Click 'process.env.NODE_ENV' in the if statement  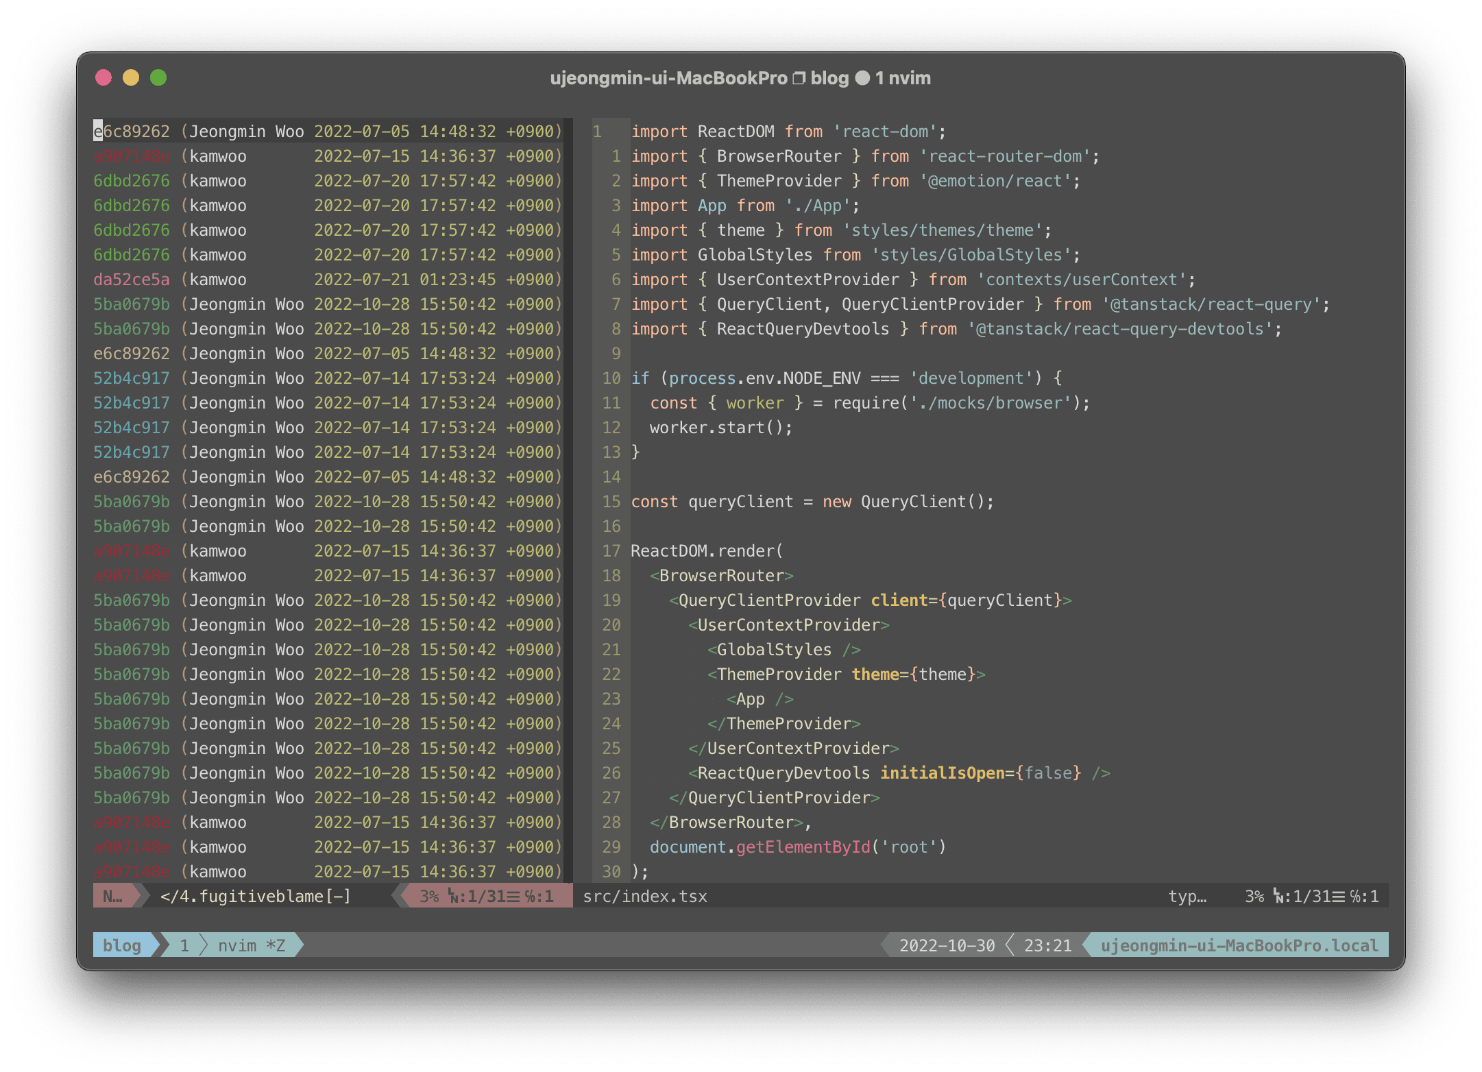coord(765,378)
